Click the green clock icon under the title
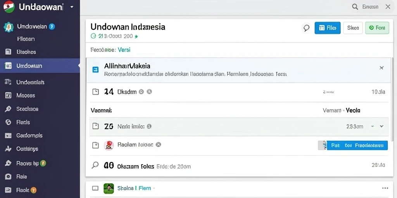The height and width of the screenshot is (198, 397). [93, 36]
